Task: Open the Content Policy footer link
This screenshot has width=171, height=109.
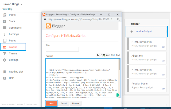Action: pos(32,104)
